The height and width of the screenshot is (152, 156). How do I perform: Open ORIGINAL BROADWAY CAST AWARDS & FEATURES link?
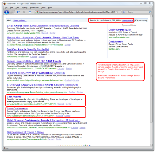click(36, 73)
